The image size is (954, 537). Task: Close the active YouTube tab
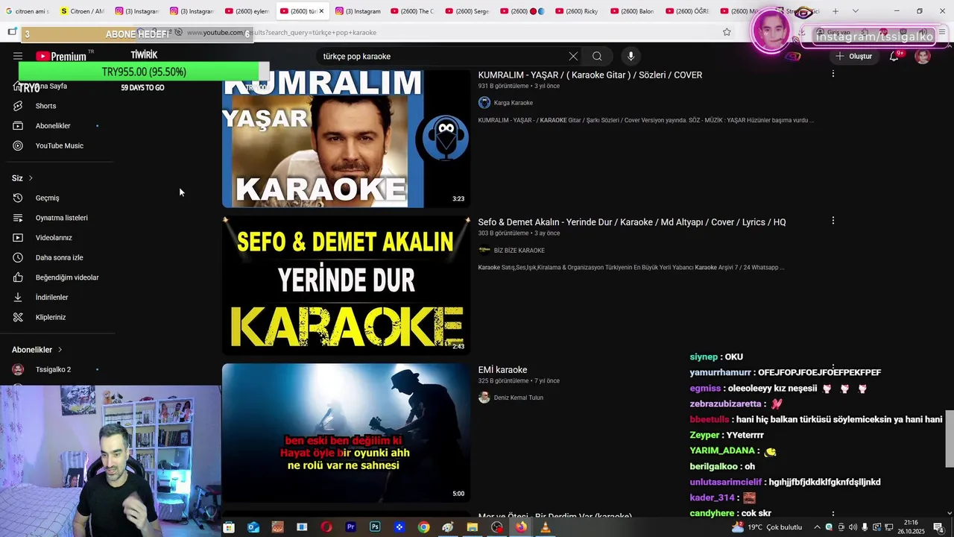coord(321,11)
